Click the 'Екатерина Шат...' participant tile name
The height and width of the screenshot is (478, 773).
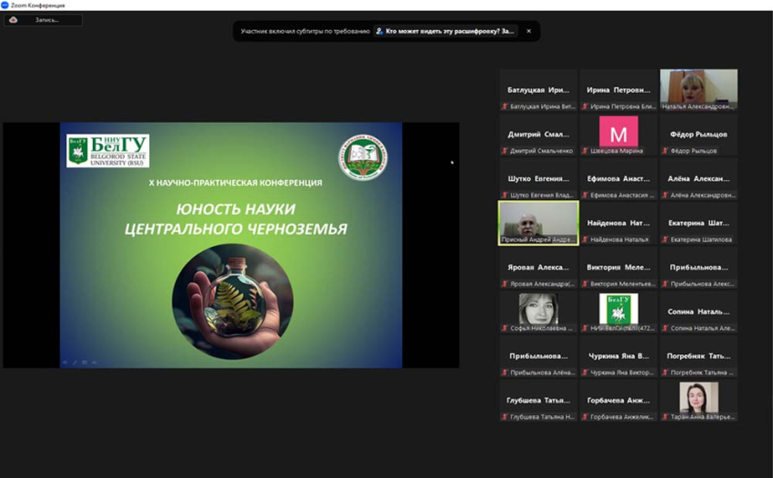[x=698, y=223]
